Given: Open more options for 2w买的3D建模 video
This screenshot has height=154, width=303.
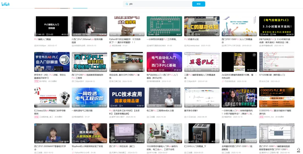Looking at the screenshot, I should coord(256,75).
